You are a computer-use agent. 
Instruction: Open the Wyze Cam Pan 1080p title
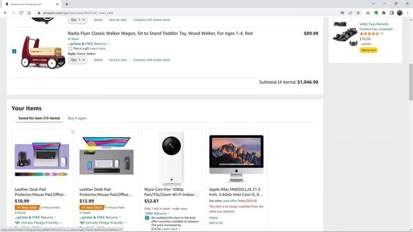point(171,192)
